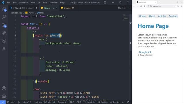Close the localhost browser tab
Image resolution: width=184 pixels, height=104 pixels.
tap(156, 2)
